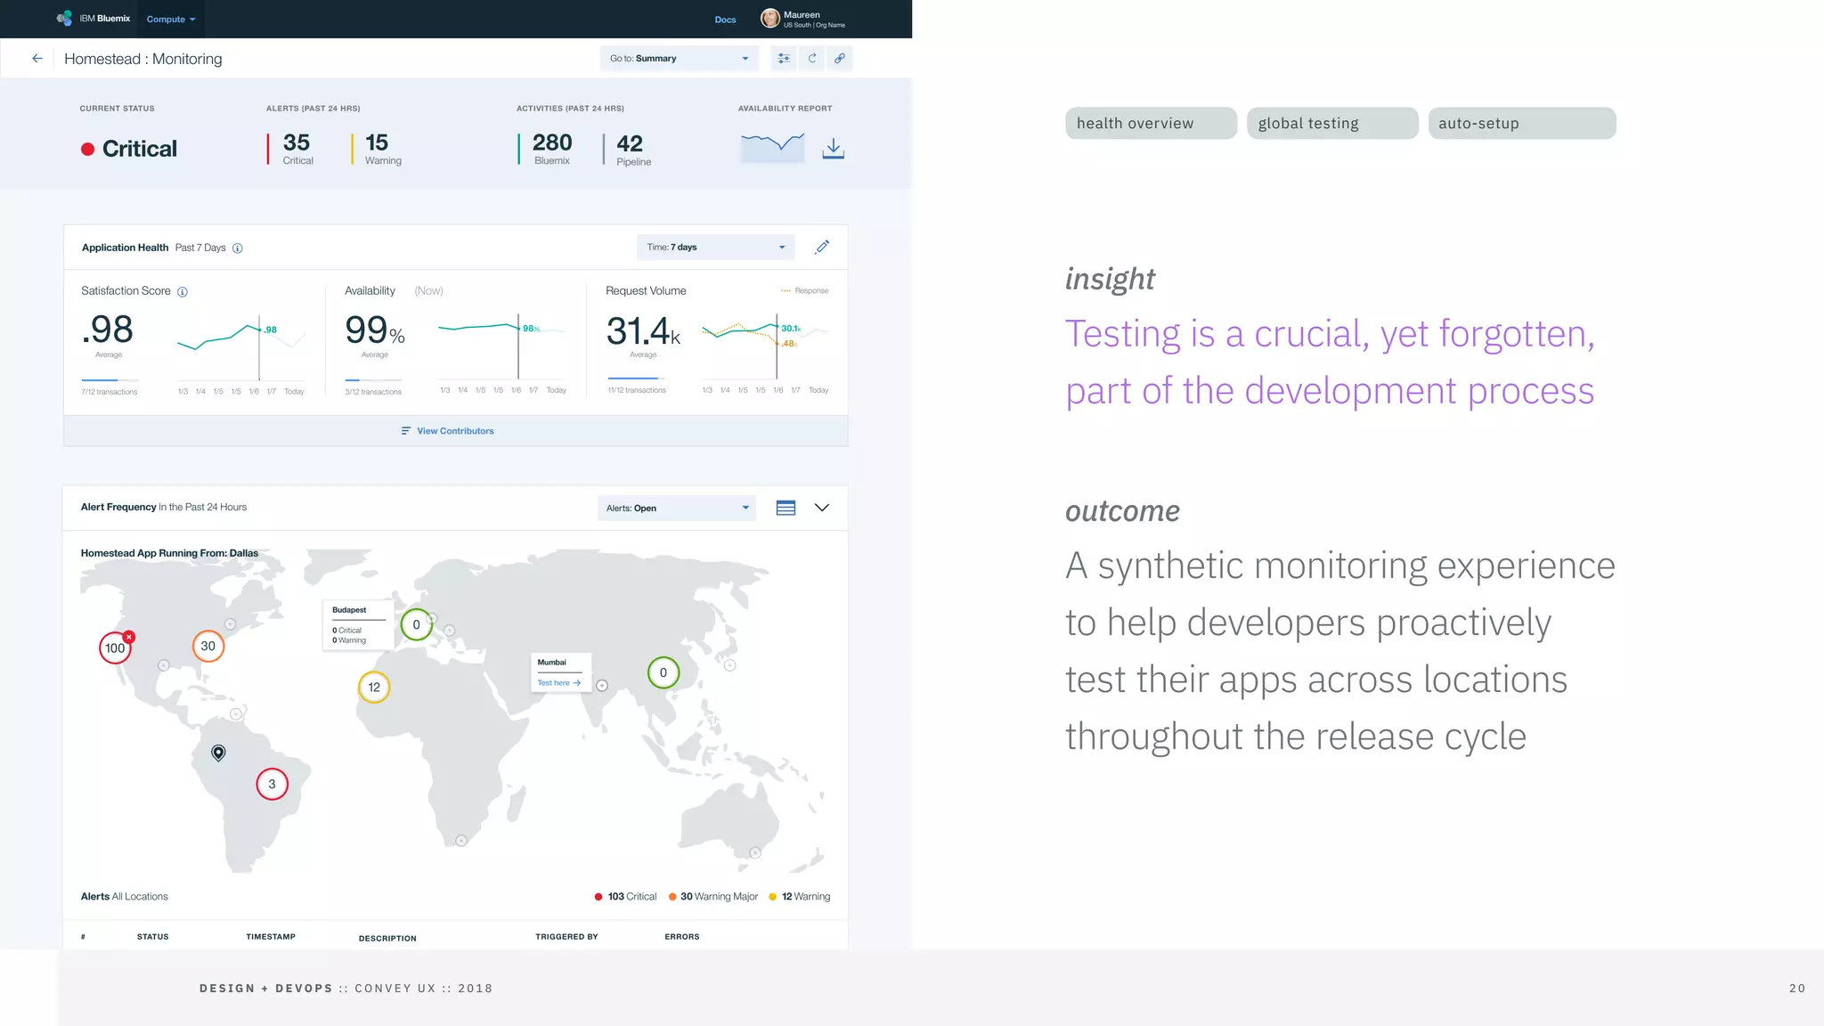Open the availability report sparkline thumbnail

pos(772,147)
